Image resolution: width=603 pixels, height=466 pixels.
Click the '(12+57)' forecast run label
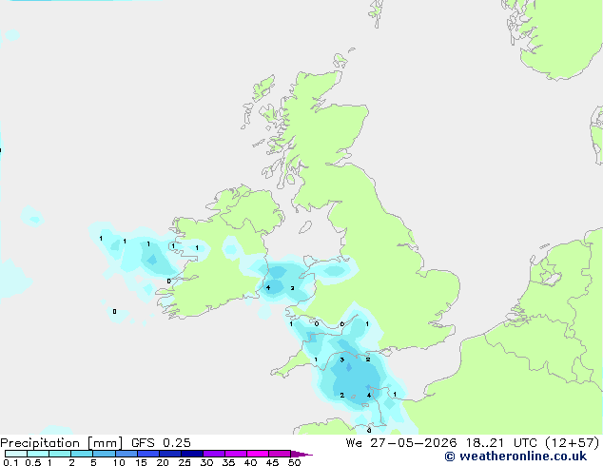[x=573, y=443]
